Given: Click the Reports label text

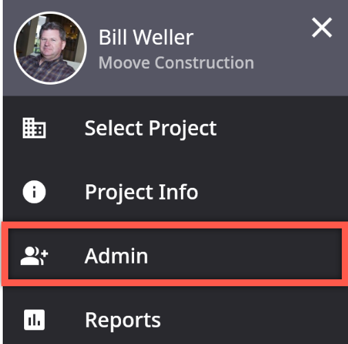Looking at the screenshot, I should [x=123, y=321].
